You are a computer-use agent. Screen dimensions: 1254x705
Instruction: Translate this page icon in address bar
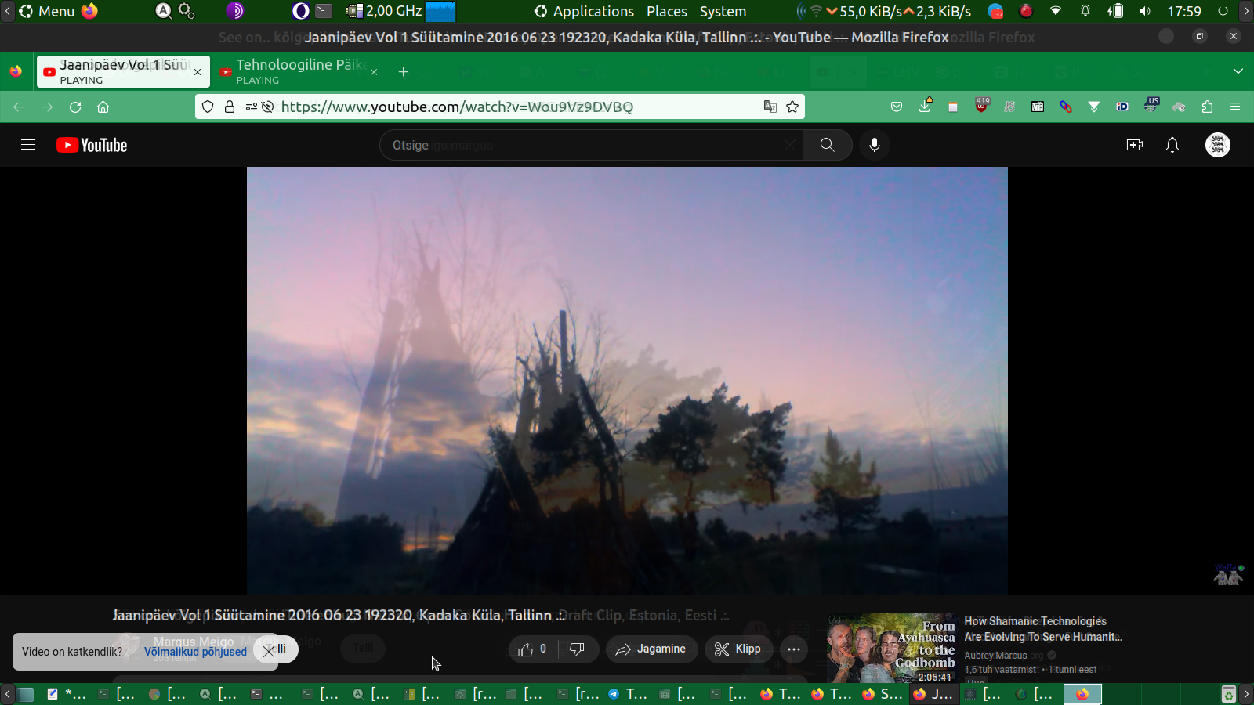[x=770, y=107]
